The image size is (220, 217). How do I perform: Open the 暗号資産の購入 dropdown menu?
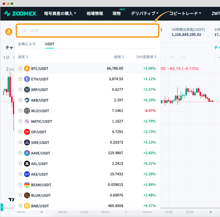(60, 13)
